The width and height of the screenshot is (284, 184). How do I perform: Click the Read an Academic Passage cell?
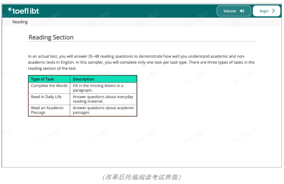tap(47, 110)
